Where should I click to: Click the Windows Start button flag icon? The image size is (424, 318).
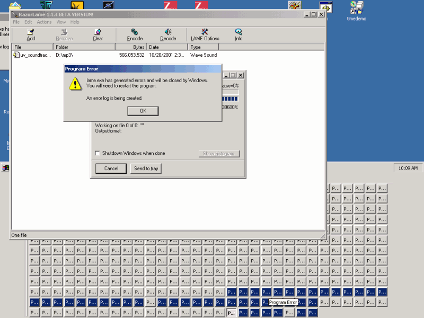[5, 168]
